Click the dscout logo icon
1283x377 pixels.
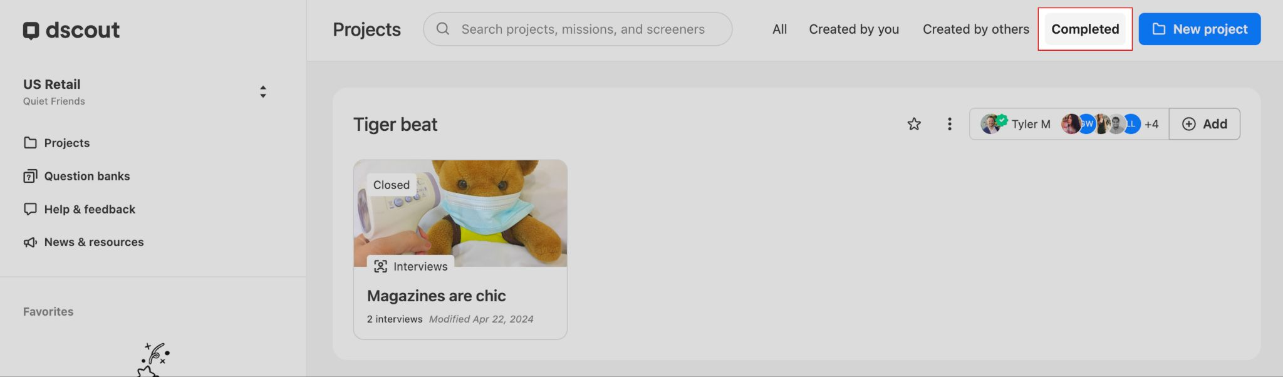(x=31, y=30)
